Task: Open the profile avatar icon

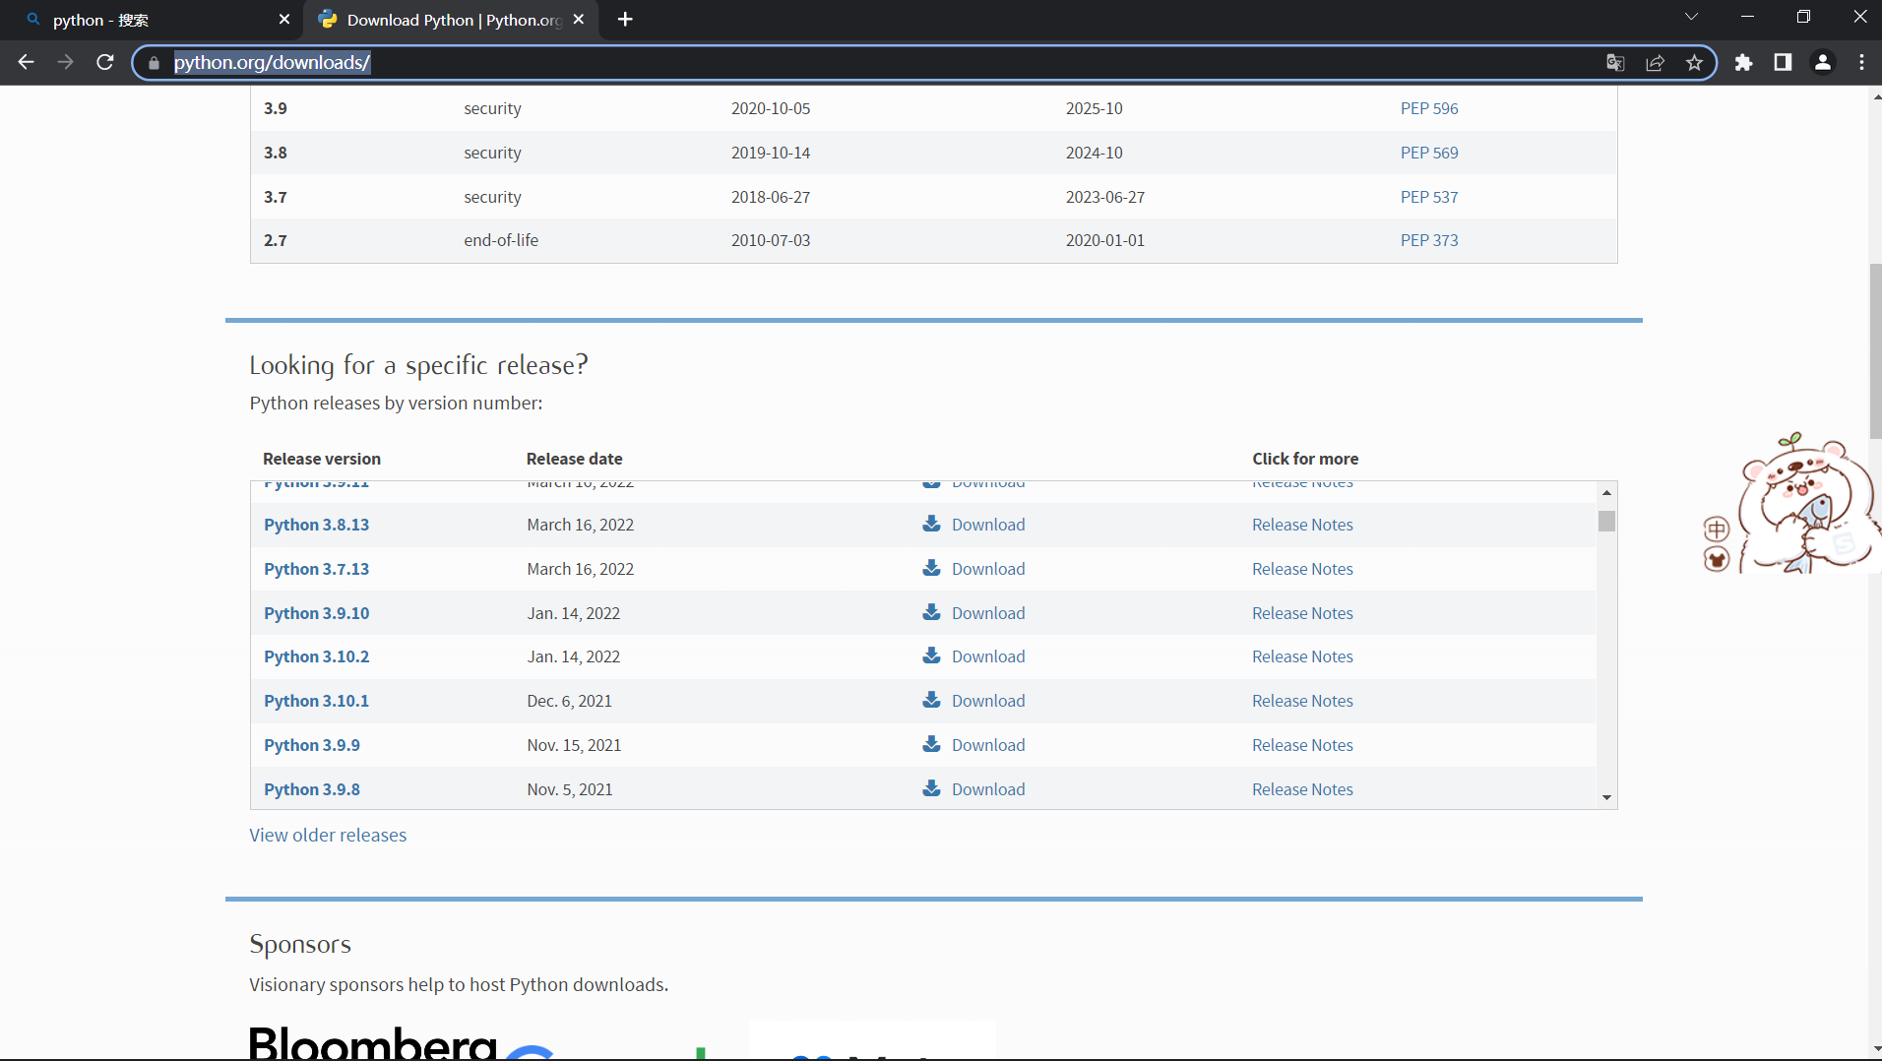Action: [x=1822, y=63]
